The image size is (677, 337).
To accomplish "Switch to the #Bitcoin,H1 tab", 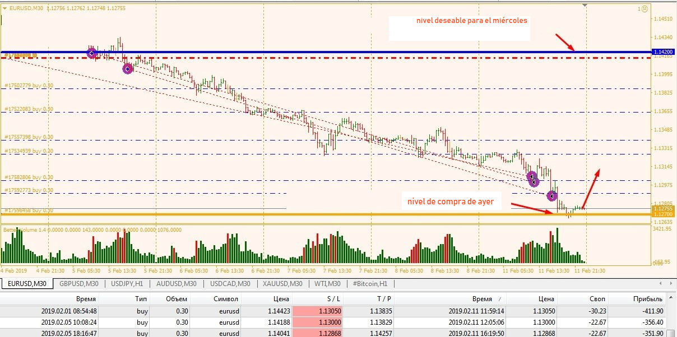I will point(371,284).
